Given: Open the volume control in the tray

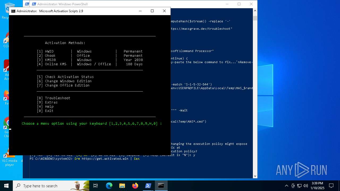Looking at the screenshot, I should pos(305,186).
